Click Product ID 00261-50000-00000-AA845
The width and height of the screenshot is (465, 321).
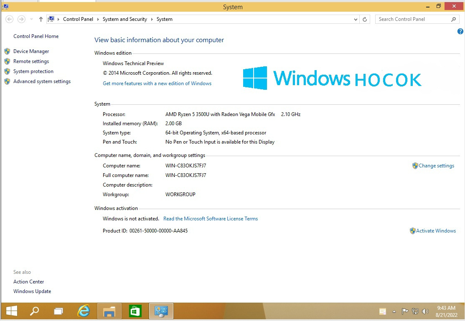coord(145,231)
